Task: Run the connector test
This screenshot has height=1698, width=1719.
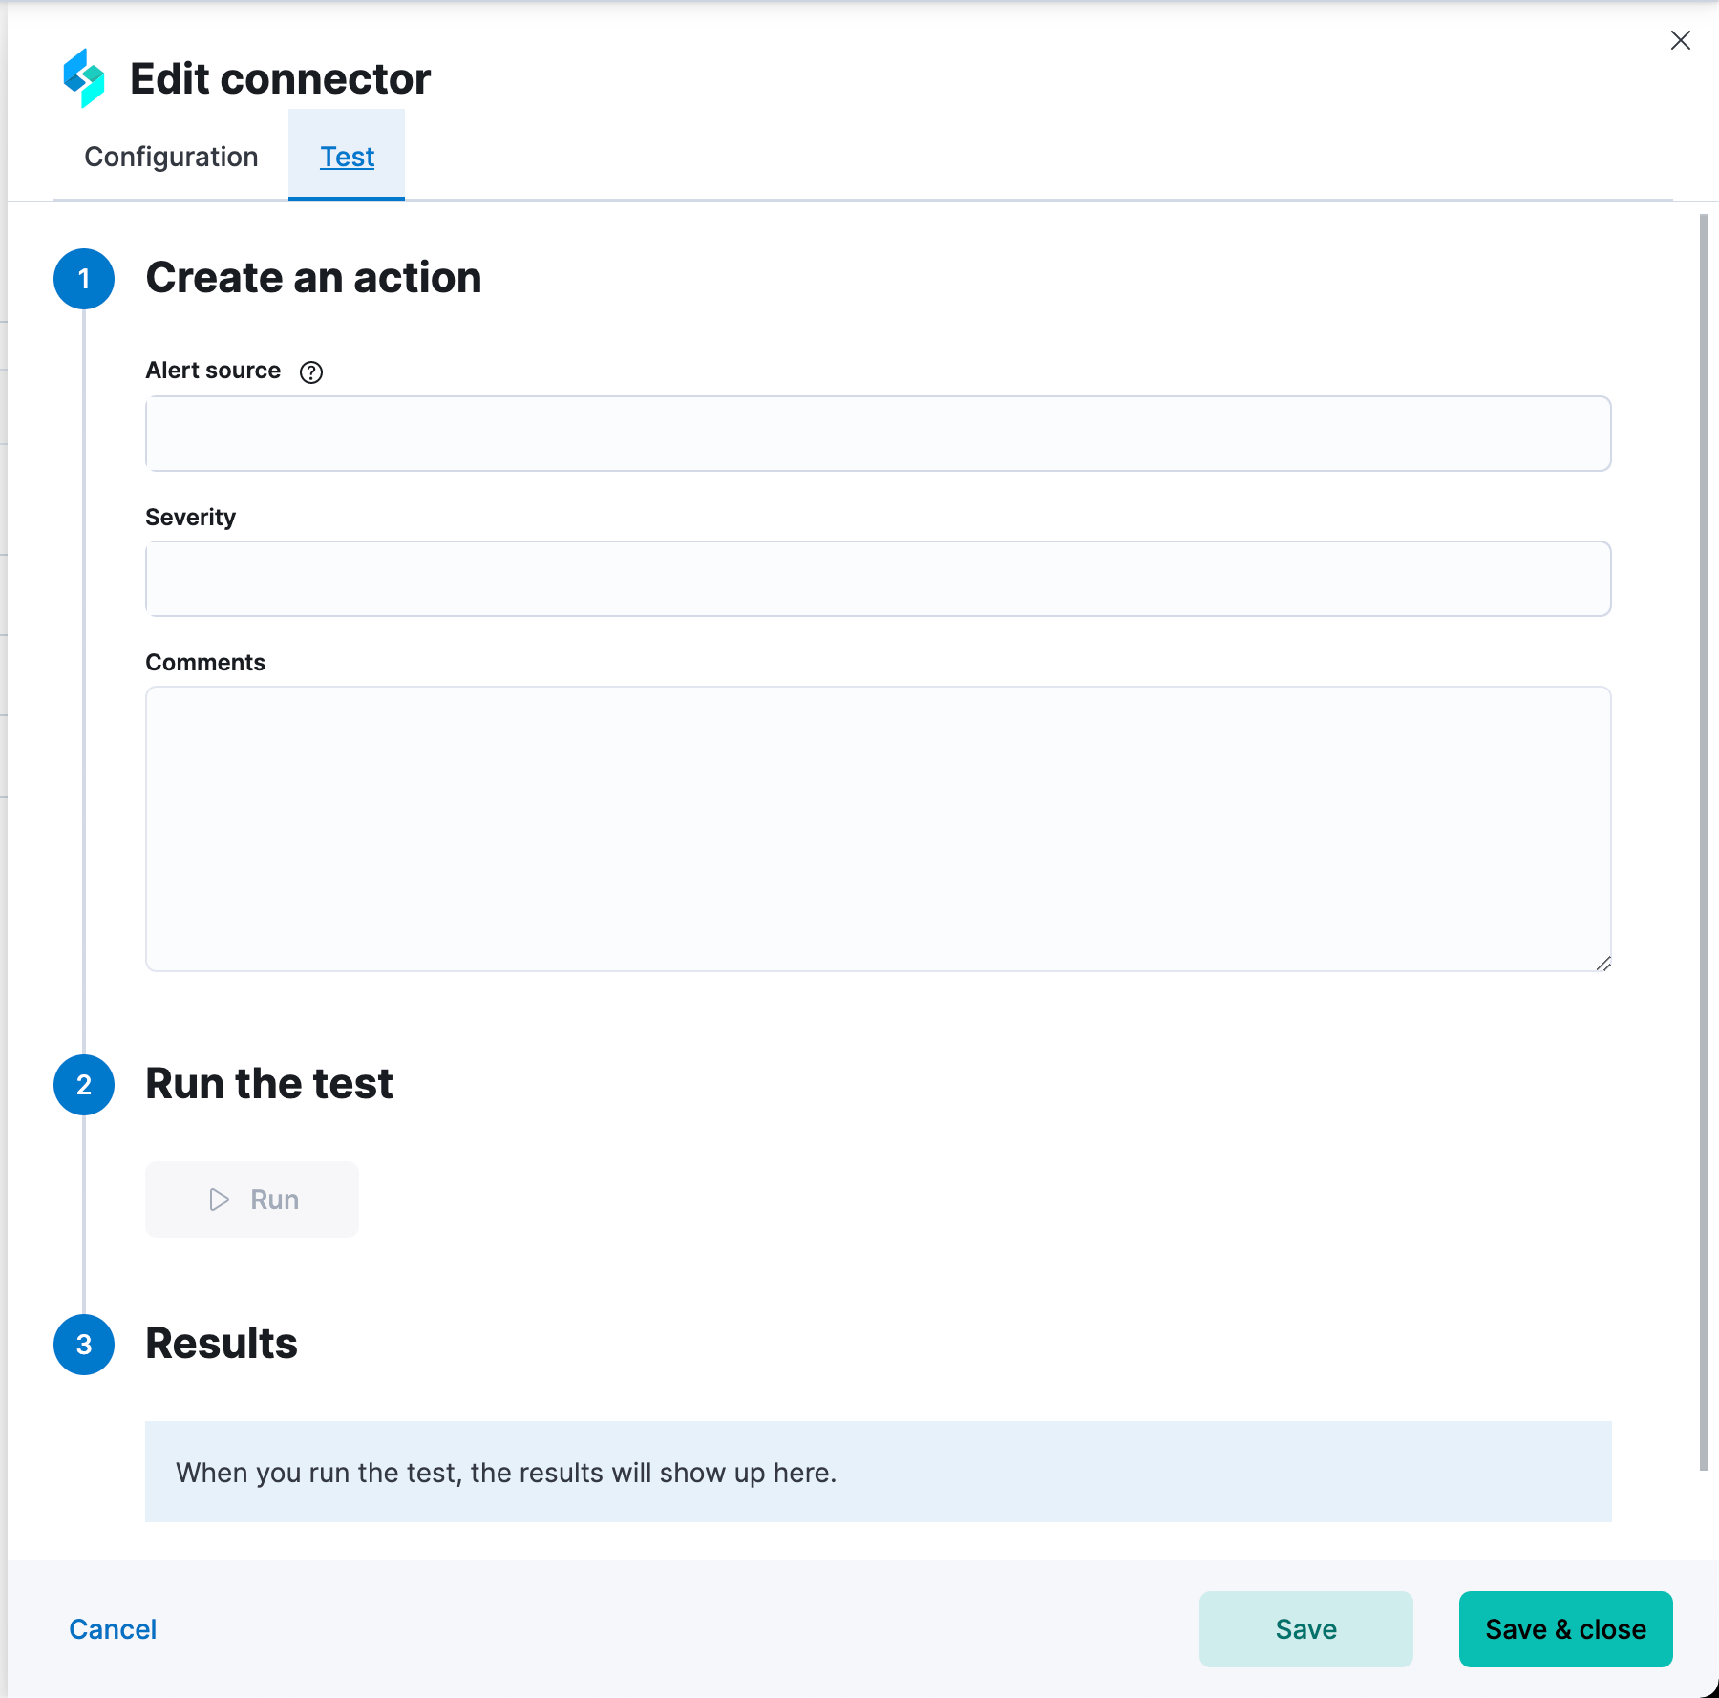Action: (x=251, y=1199)
